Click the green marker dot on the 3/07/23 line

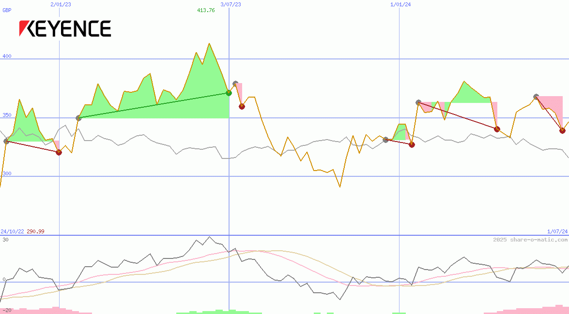[x=229, y=93]
